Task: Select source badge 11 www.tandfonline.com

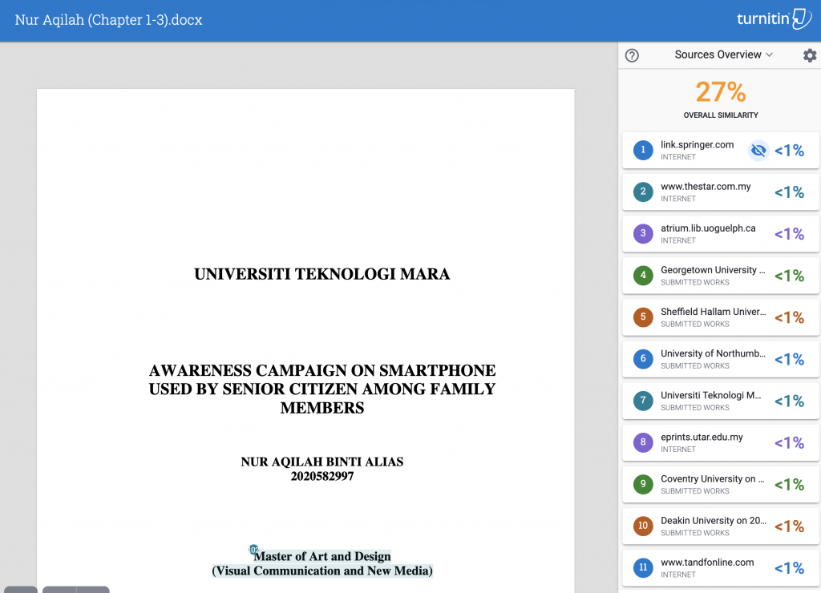Action: click(x=643, y=568)
